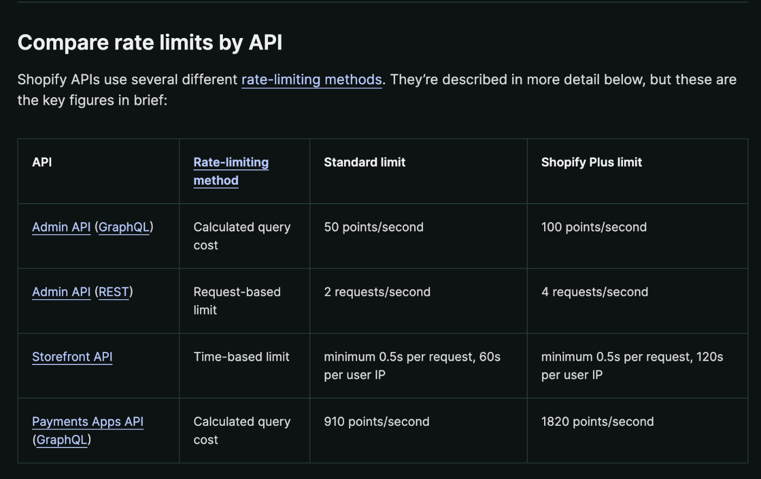Click the Compare rate limits by API heading
The height and width of the screenshot is (479, 761).
tap(150, 43)
